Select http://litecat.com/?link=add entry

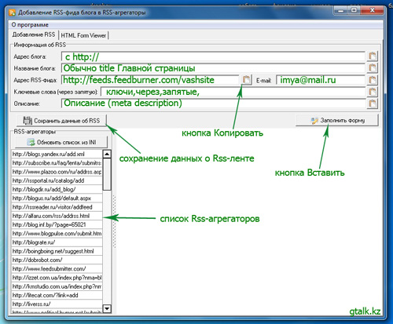coord(57,296)
